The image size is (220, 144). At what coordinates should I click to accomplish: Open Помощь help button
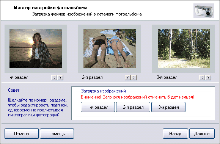pos(57,134)
